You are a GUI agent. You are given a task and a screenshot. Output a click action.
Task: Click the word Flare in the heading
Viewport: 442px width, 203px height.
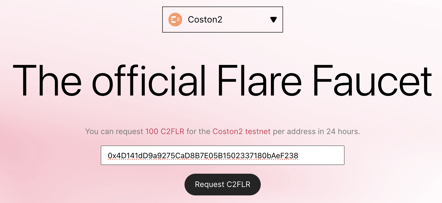(259, 81)
